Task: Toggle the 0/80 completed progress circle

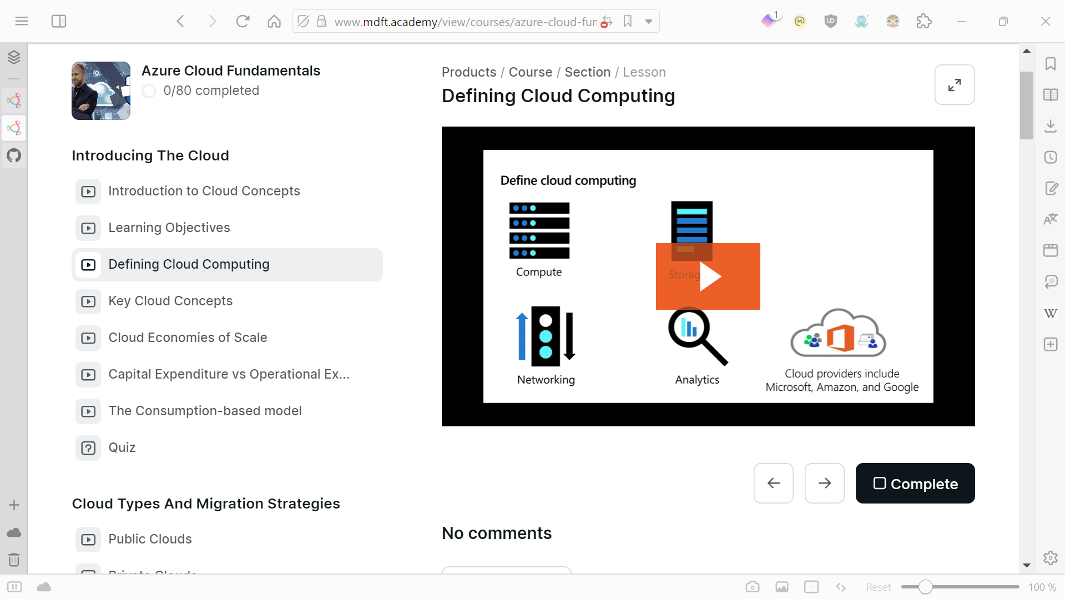Action: [x=149, y=91]
